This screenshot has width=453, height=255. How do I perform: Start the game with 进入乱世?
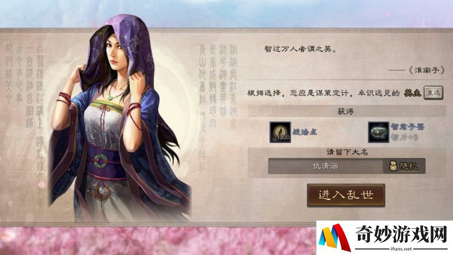pyautogui.click(x=346, y=195)
